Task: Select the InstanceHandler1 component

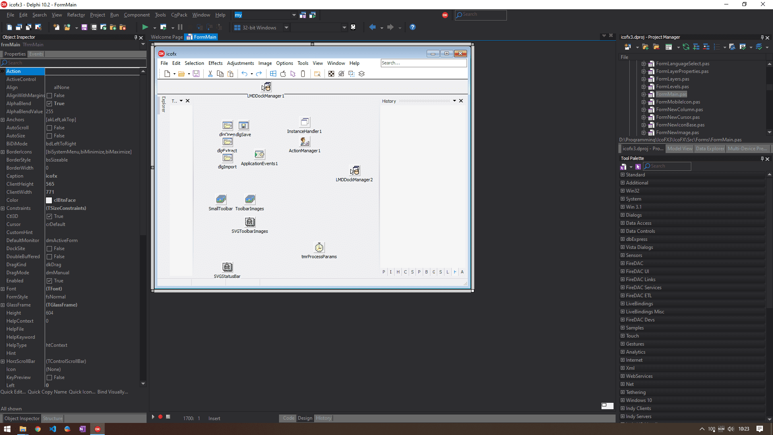Action: (305, 122)
